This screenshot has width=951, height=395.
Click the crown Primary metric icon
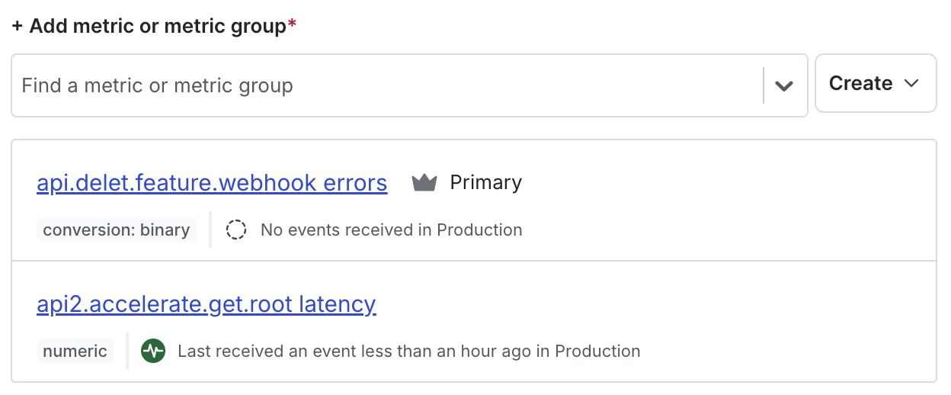click(424, 183)
